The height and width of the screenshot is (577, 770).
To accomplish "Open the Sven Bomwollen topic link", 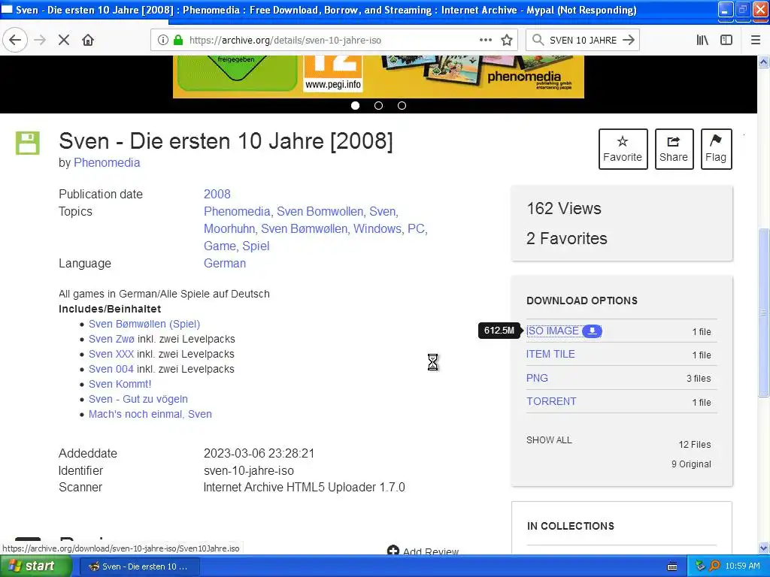I will point(320,211).
